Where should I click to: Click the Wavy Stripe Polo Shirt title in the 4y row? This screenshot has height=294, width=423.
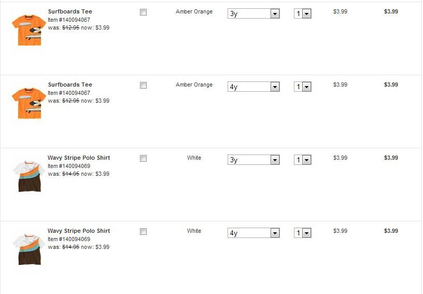pos(79,231)
